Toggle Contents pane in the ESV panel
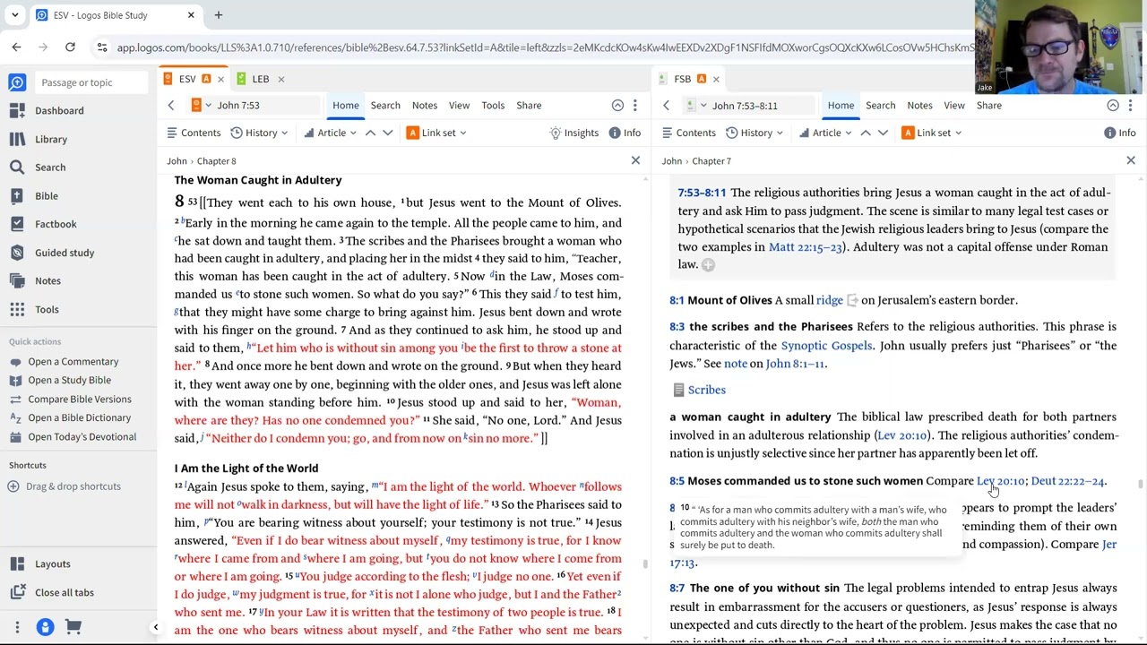The height and width of the screenshot is (645, 1147). [194, 133]
